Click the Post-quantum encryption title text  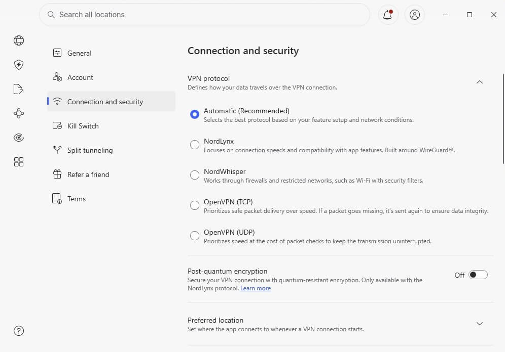(227, 272)
